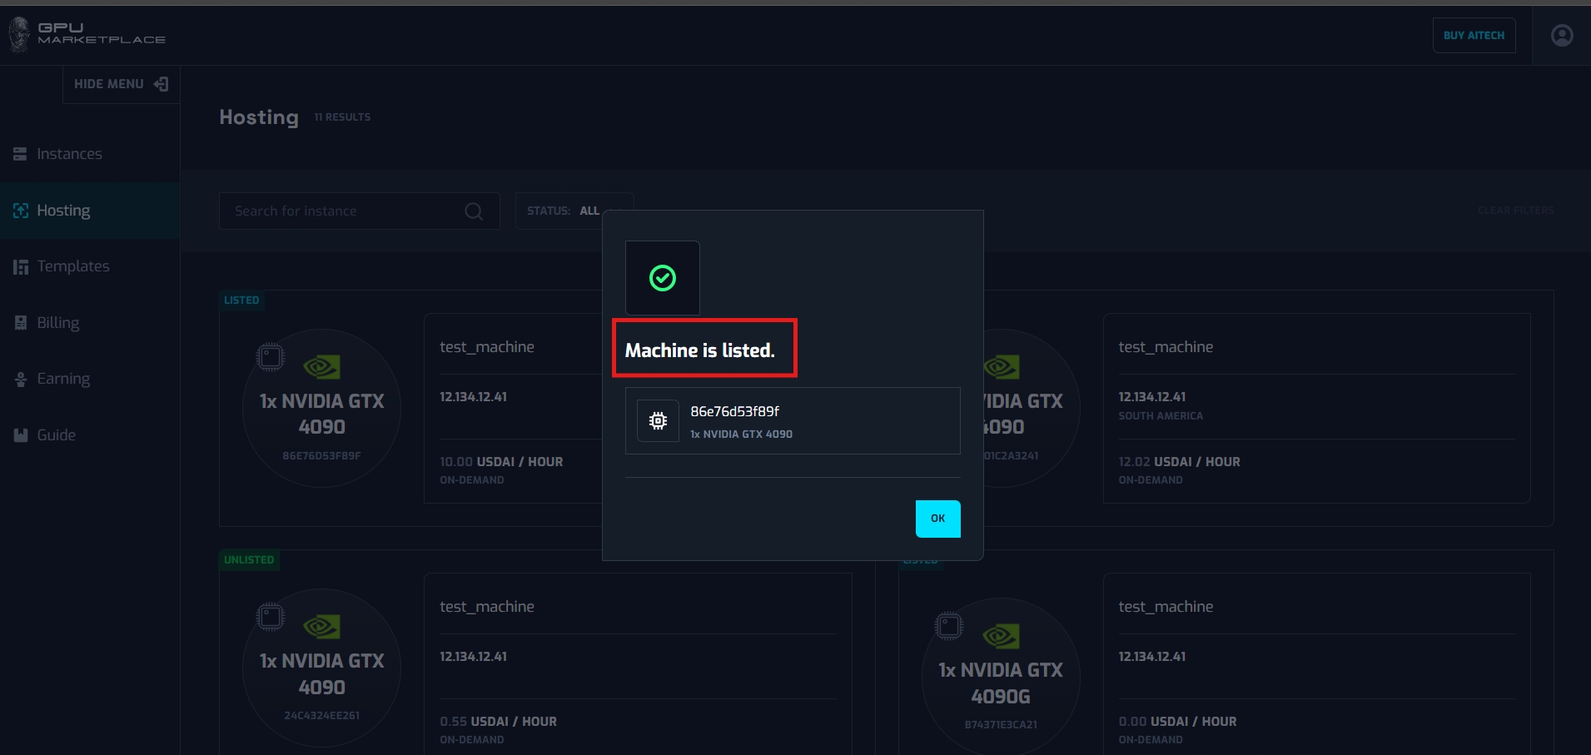Click the GPU Marketplace logo
Screen dimensions: 1591x755
(x=87, y=34)
